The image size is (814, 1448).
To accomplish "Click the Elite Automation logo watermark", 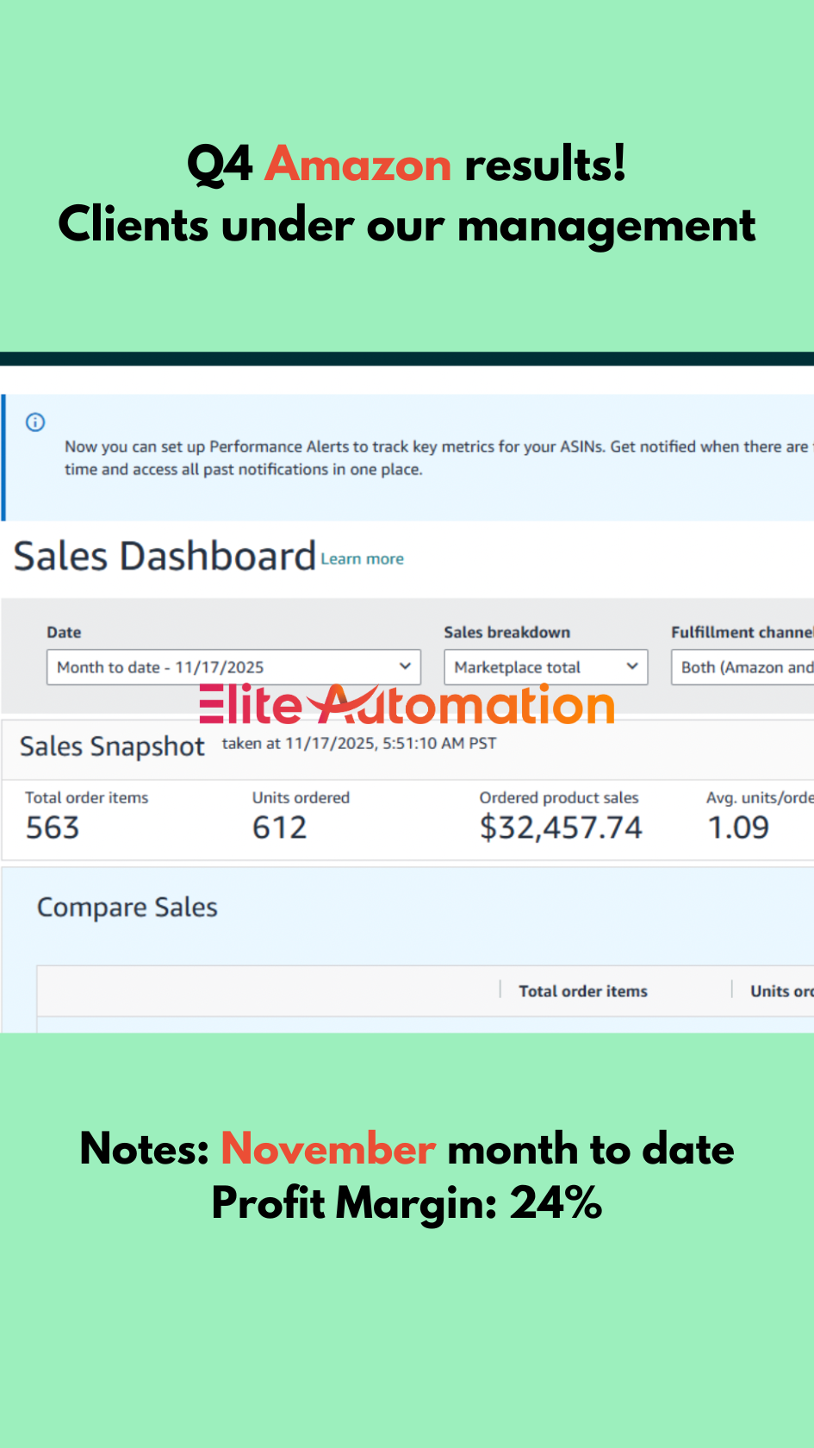I will 407,705.
